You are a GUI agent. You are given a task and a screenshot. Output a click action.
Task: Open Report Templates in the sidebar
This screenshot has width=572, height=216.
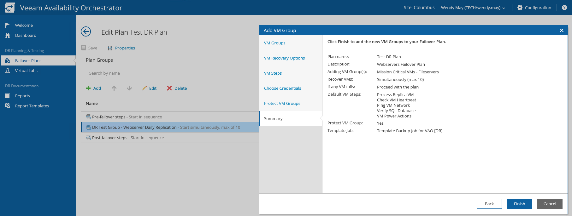(32, 106)
